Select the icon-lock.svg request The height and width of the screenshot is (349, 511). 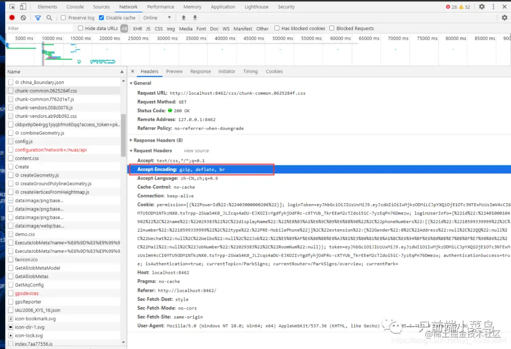tap(29, 336)
